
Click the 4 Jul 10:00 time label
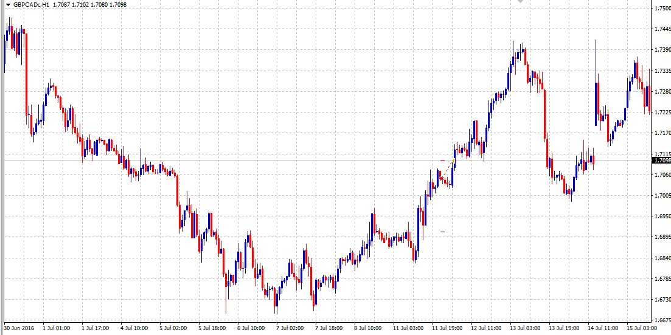pyautogui.click(x=135, y=328)
